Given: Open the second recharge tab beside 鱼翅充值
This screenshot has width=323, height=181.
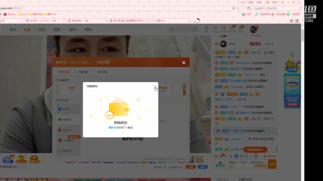Looking at the screenshot, I should tap(83, 72).
